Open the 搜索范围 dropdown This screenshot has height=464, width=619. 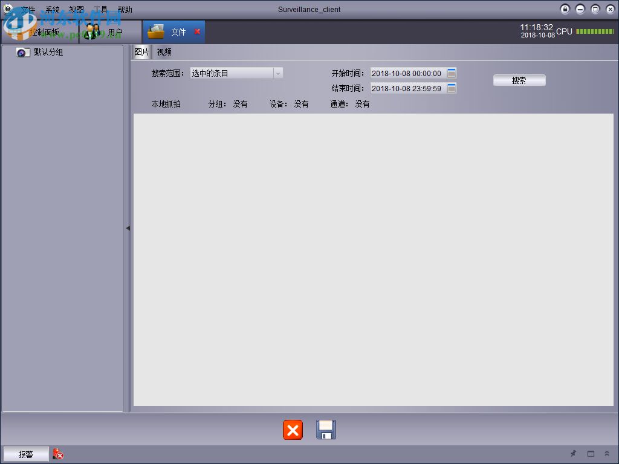pos(236,73)
